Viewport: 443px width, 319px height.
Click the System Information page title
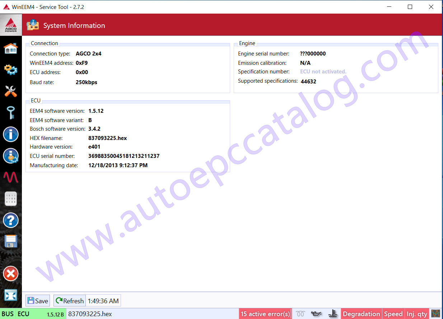[x=74, y=25]
